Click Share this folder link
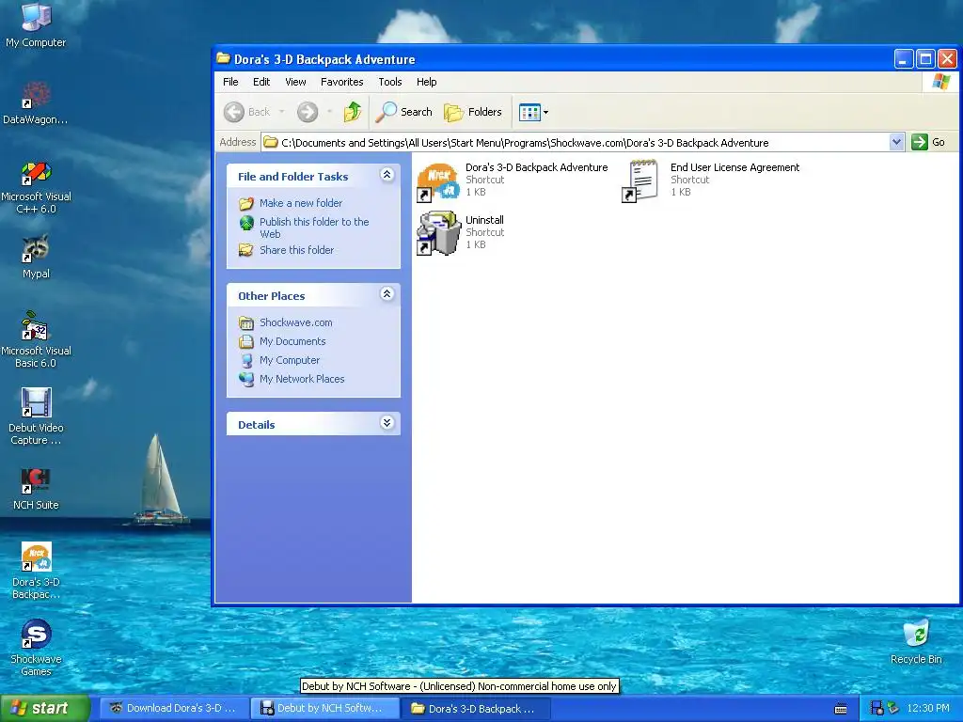 click(296, 250)
